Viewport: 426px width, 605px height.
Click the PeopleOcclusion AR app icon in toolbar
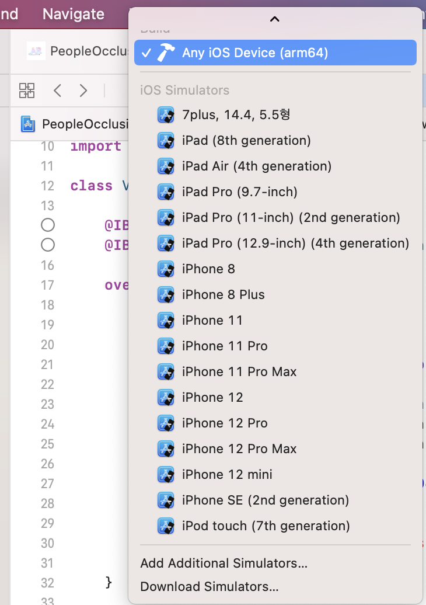click(x=36, y=51)
